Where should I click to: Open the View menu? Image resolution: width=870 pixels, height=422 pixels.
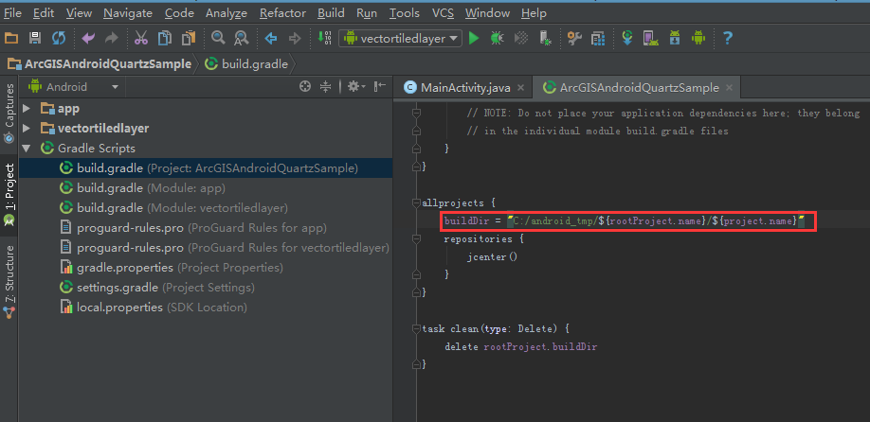79,12
